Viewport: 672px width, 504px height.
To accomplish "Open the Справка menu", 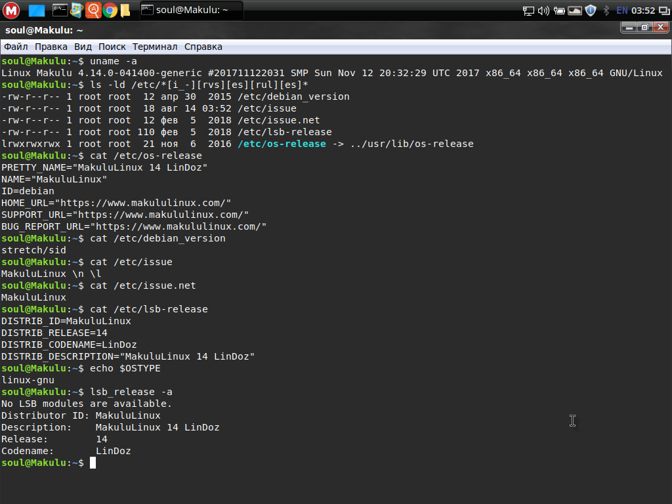I will pyautogui.click(x=203, y=47).
